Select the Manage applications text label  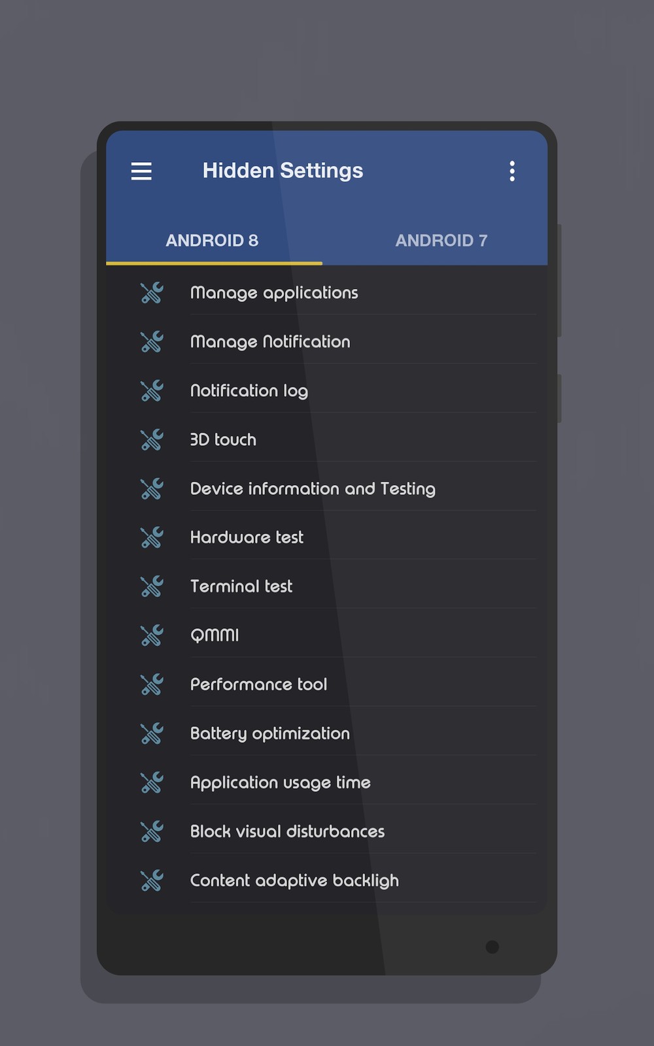pos(274,293)
